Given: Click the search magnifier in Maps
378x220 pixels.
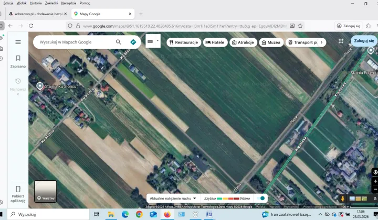Looking at the screenshot, I should 119,42.
